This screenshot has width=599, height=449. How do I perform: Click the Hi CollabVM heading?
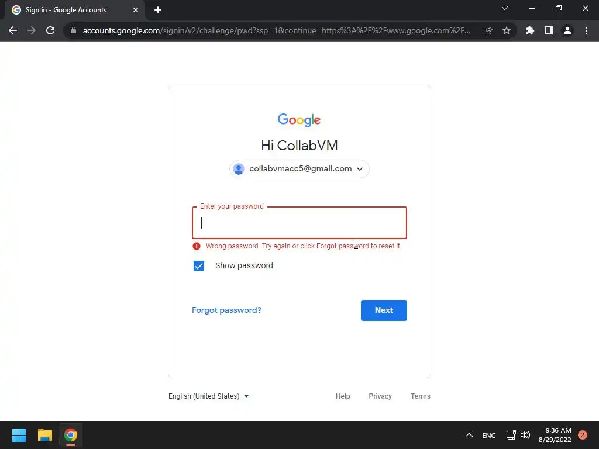click(299, 146)
